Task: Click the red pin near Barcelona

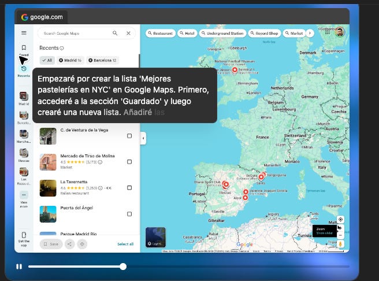Action: click(x=261, y=177)
